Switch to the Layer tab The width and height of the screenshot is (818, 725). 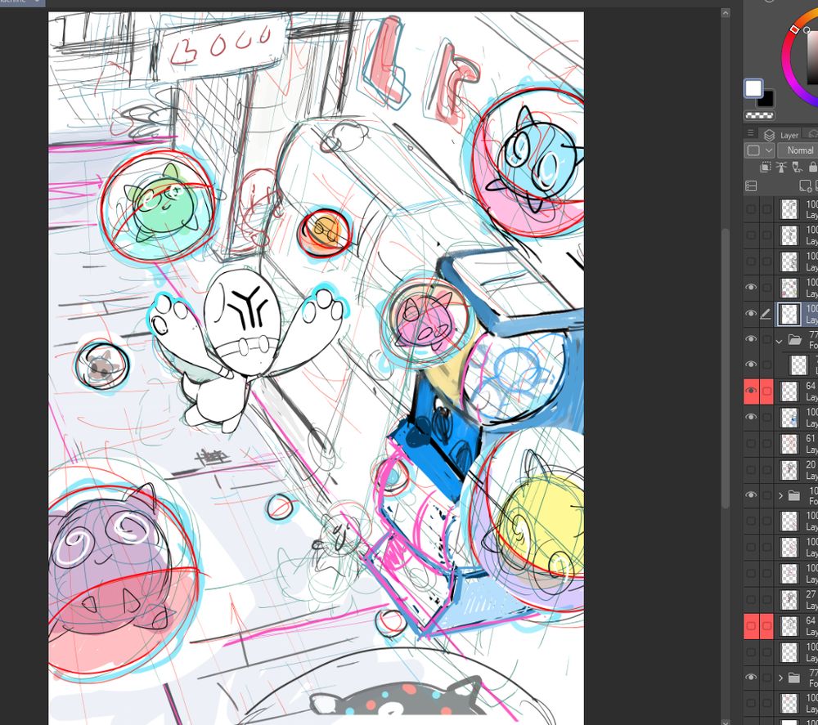781,135
